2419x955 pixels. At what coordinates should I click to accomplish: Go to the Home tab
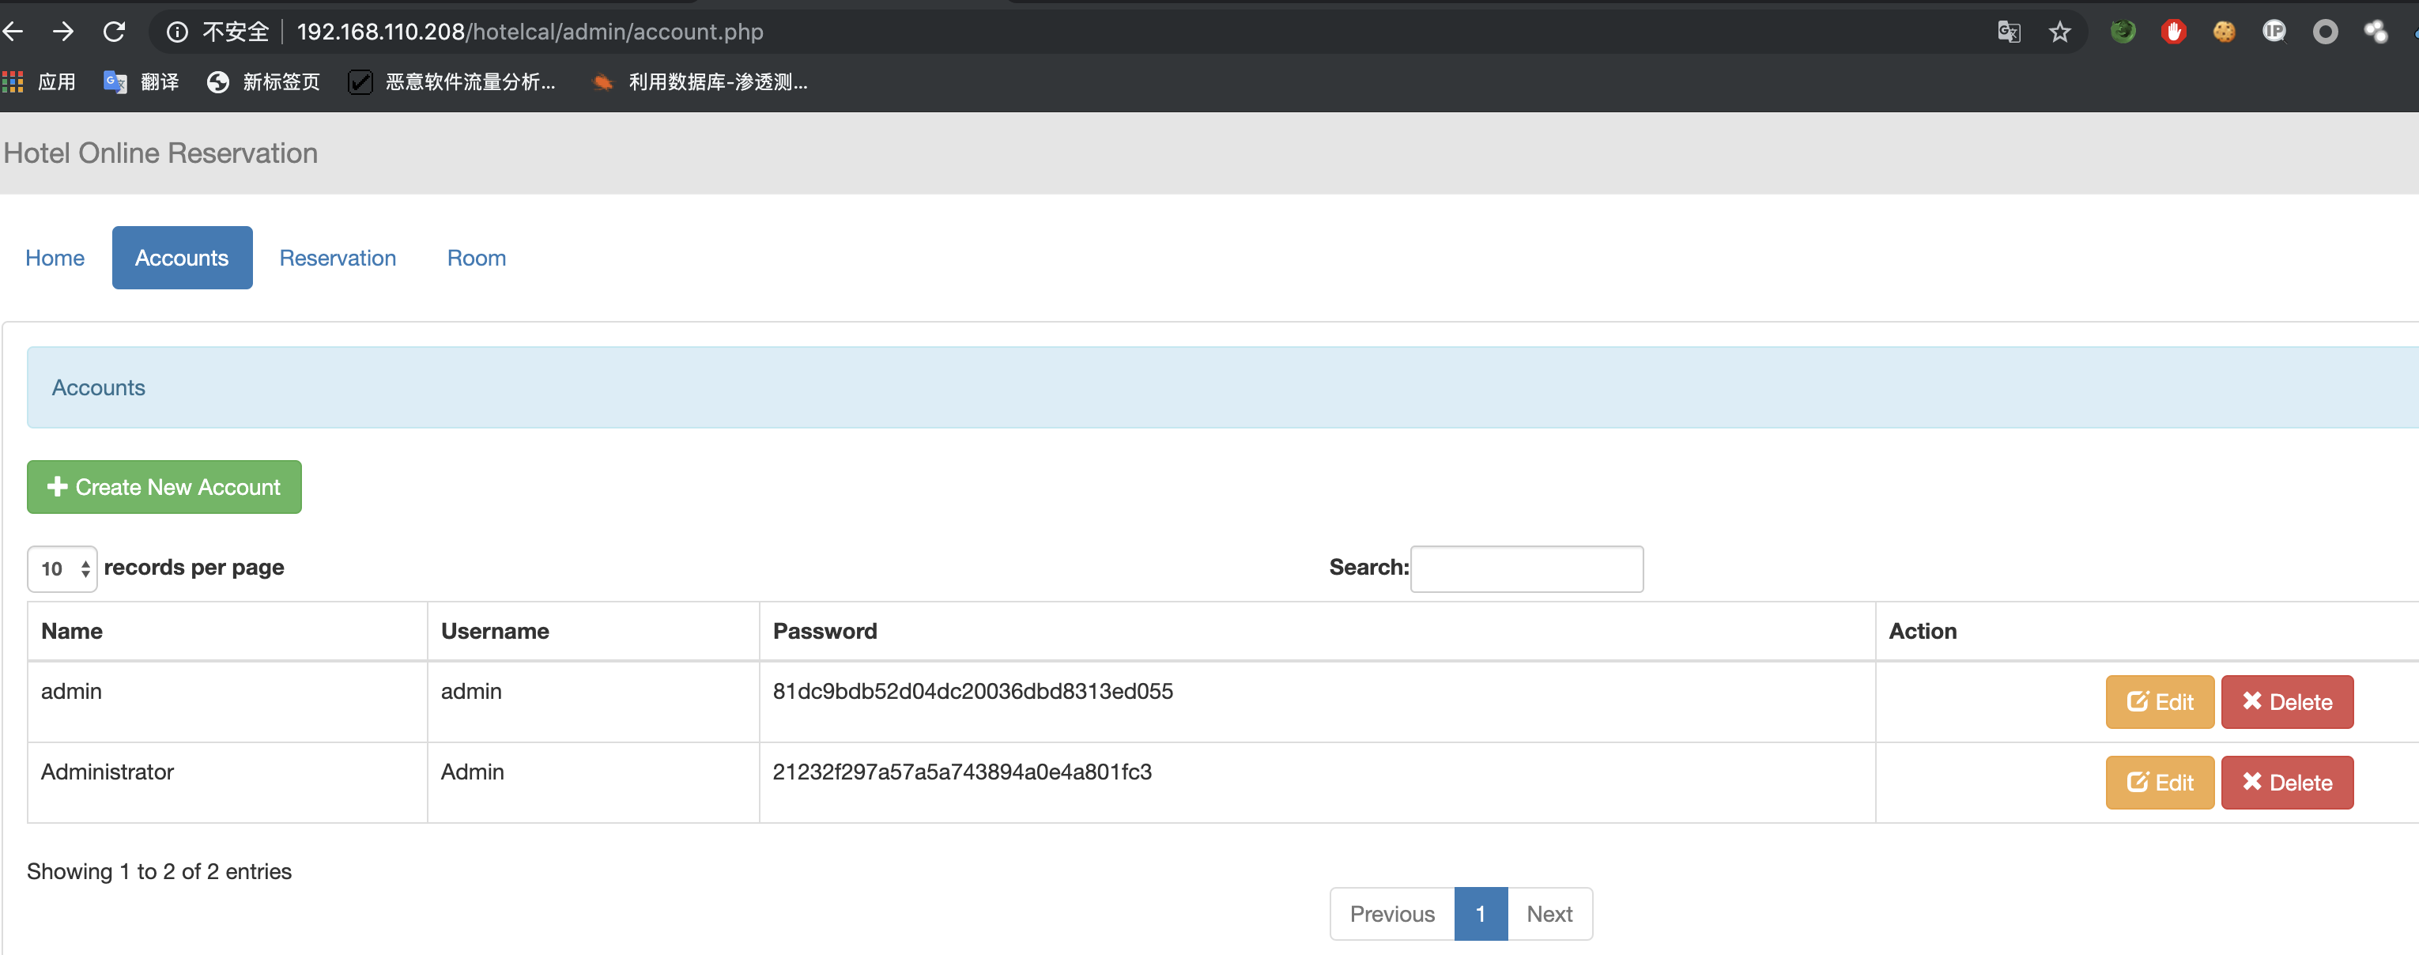(x=55, y=257)
